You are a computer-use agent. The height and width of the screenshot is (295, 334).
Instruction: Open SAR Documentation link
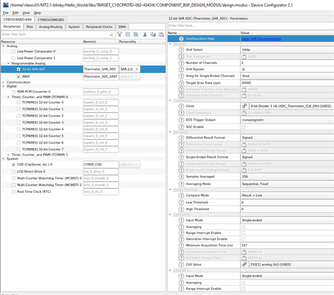coord(261,39)
